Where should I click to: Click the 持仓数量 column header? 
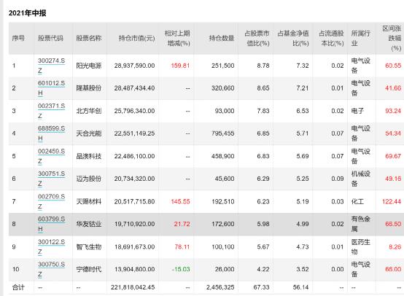(x=221, y=39)
